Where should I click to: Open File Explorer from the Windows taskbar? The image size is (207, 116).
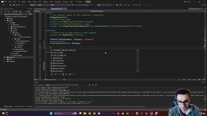point(85,113)
